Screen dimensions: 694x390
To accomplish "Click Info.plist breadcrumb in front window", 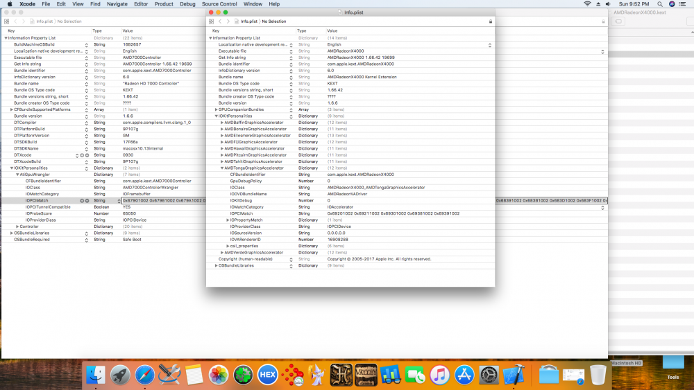I will (248, 21).
